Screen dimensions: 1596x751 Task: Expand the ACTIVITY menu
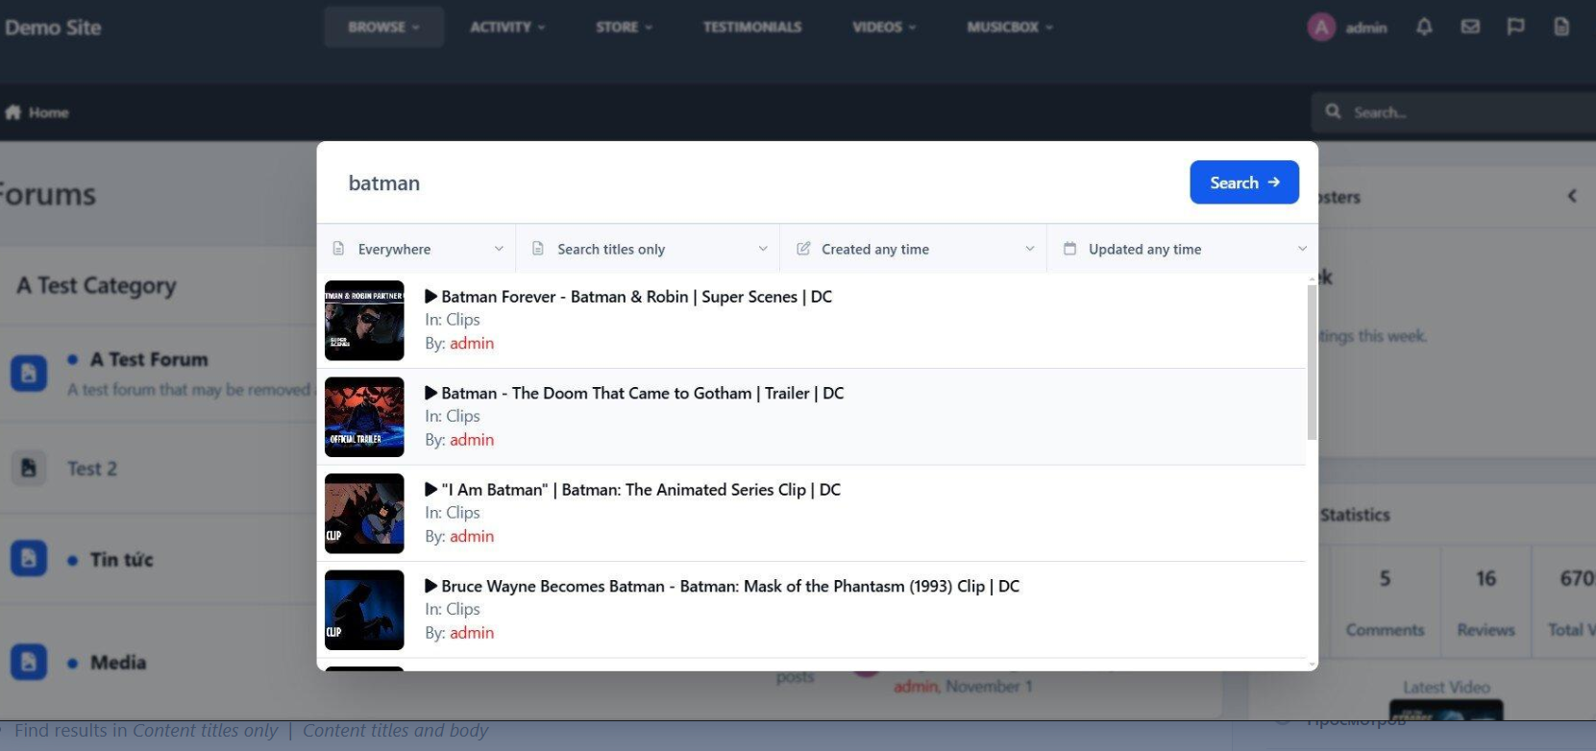tap(507, 27)
